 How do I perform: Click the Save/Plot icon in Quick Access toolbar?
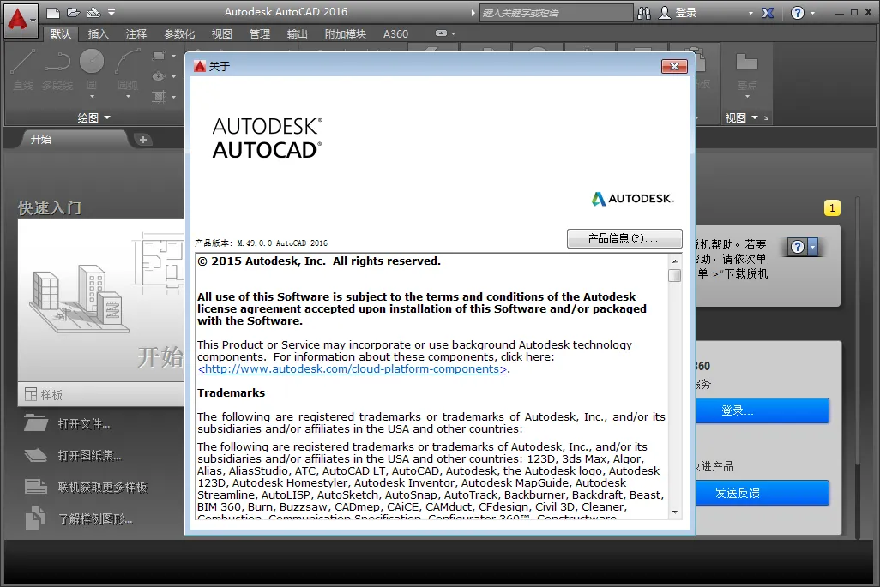coord(92,12)
